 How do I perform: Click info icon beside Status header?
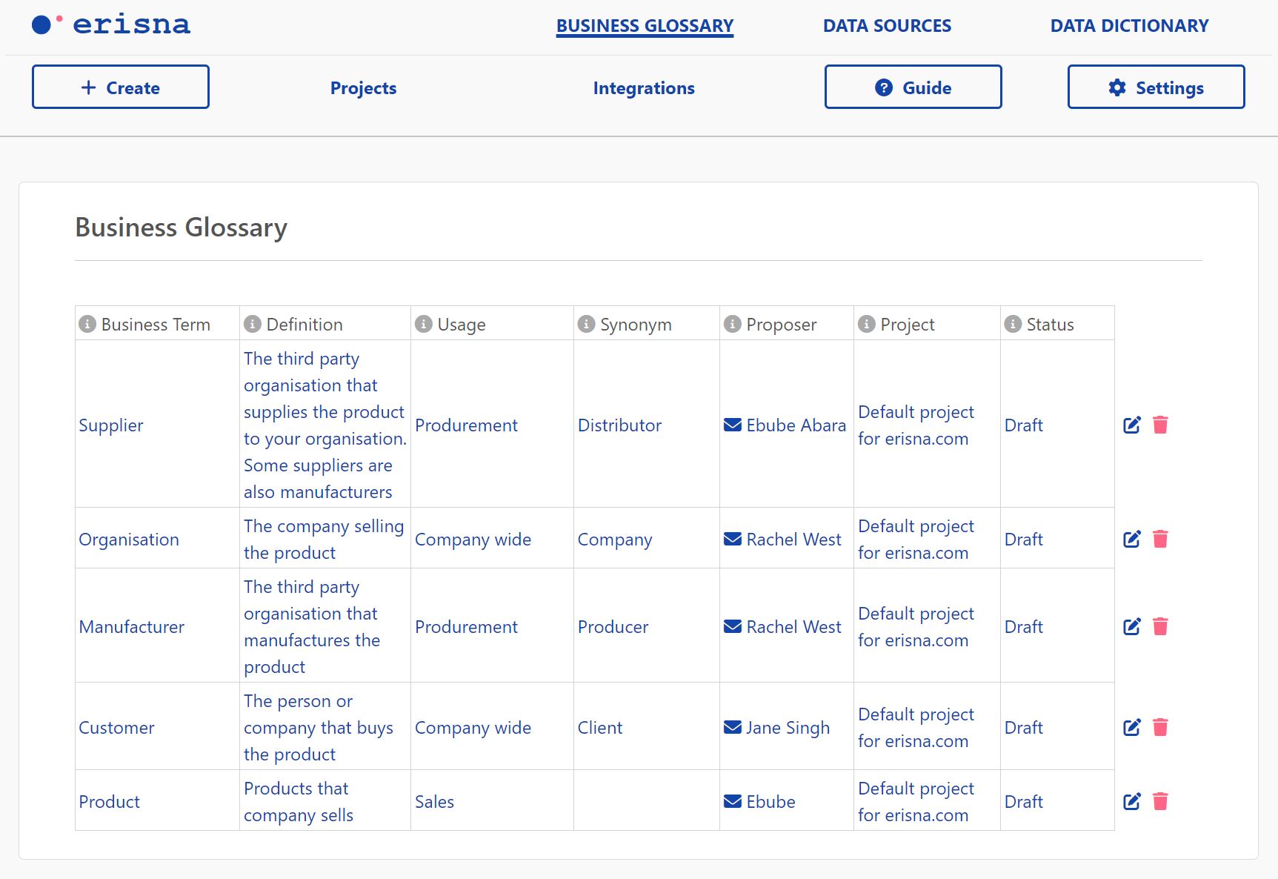coord(1012,325)
